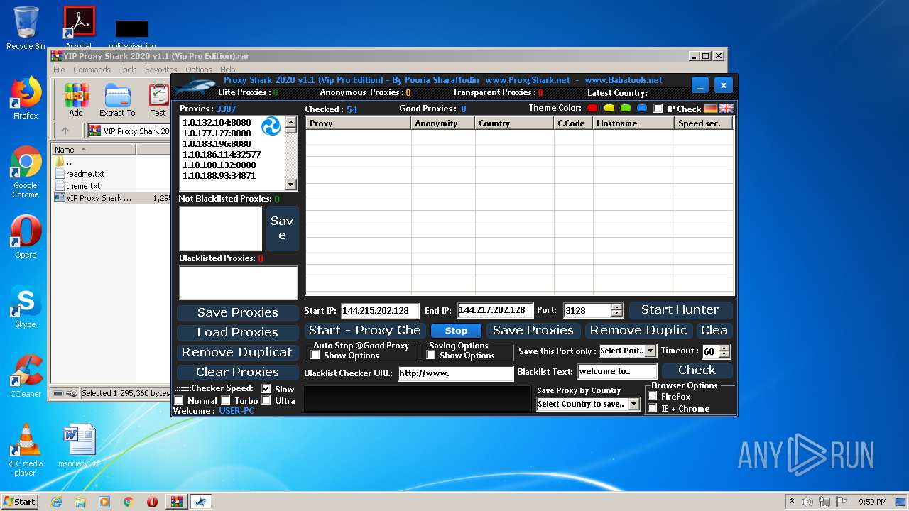Click Start - Proxy Checker button
Image resolution: width=909 pixels, height=511 pixels.
coord(364,330)
